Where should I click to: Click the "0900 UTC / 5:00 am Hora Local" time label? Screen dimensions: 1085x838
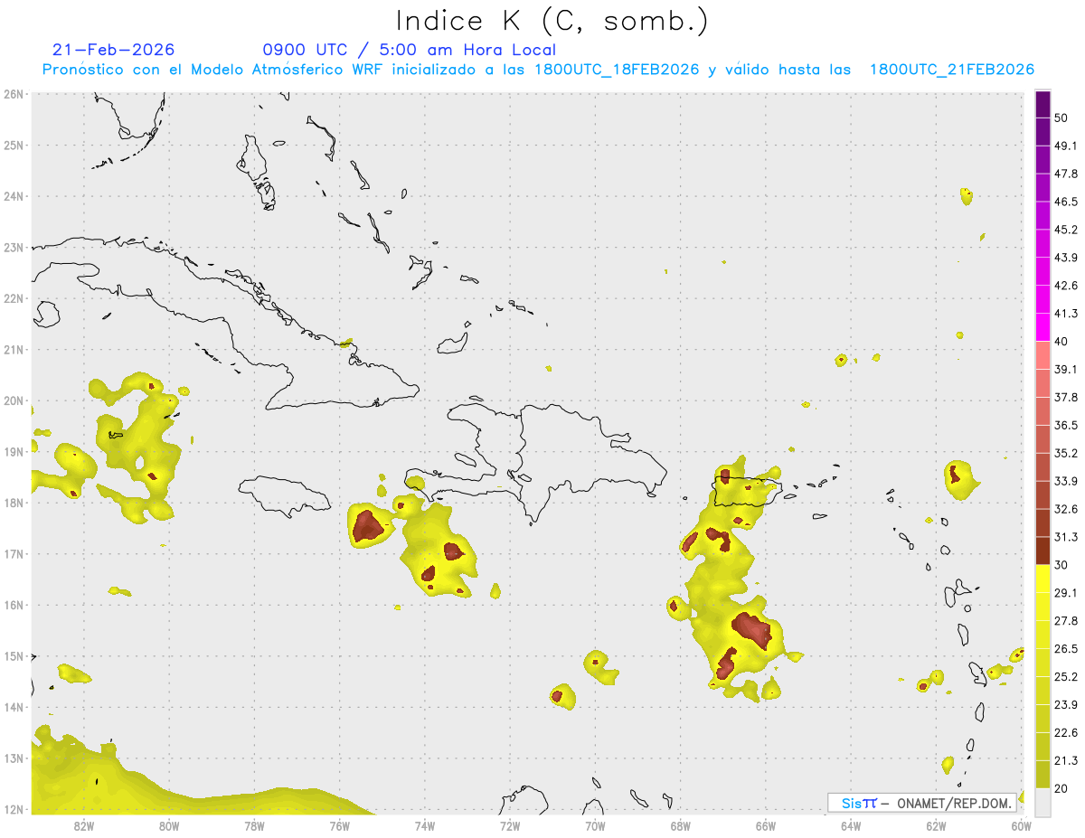click(x=409, y=50)
